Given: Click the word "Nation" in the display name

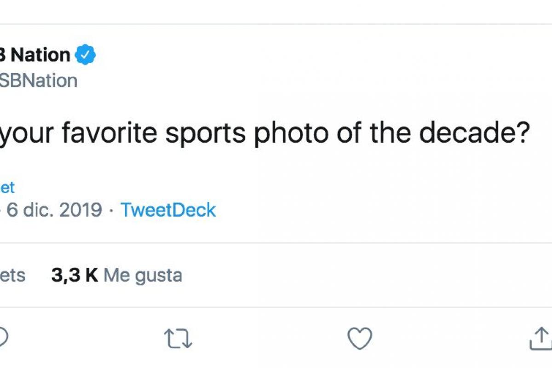Looking at the screenshot, I should pyautogui.click(x=40, y=55).
